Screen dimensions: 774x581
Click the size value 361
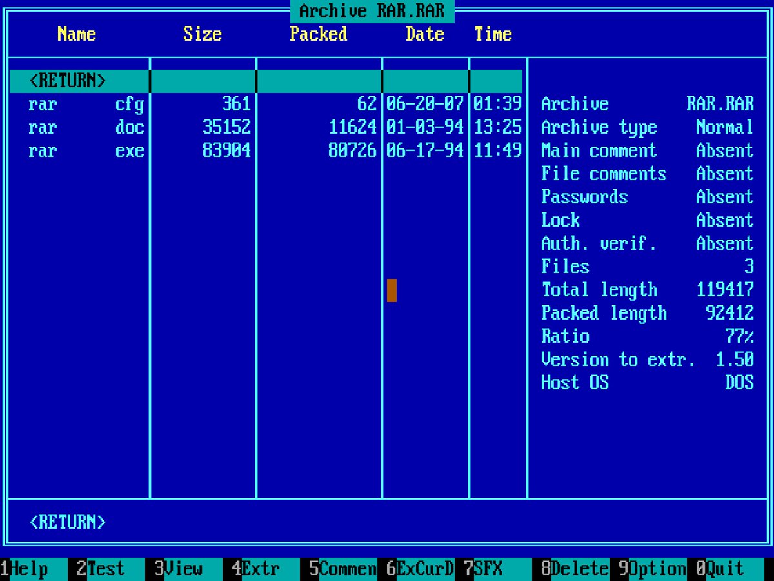(236, 104)
